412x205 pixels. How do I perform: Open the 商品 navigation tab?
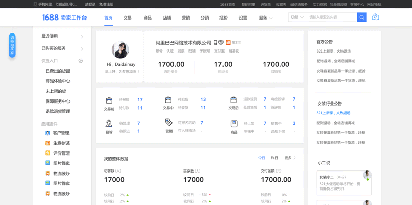[x=148, y=18]
